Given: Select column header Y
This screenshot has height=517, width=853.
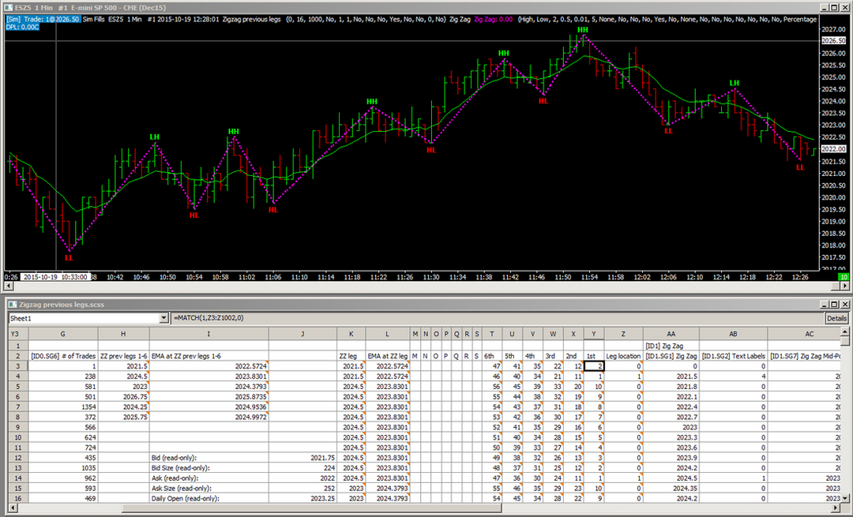Looking at the screenshot, I should pyautogui.click(x=593, y=334).
